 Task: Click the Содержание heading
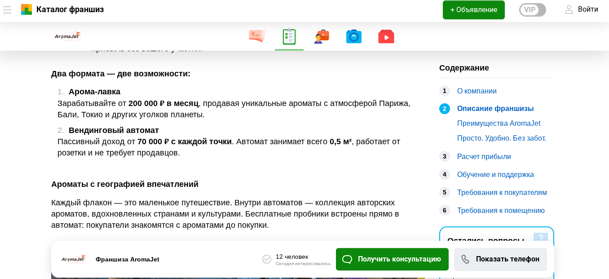point(464,68)
